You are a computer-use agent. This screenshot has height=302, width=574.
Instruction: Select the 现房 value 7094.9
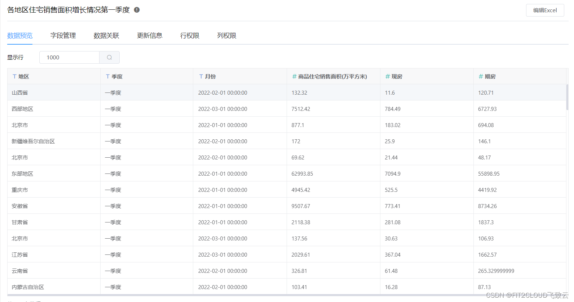point(393,173)
